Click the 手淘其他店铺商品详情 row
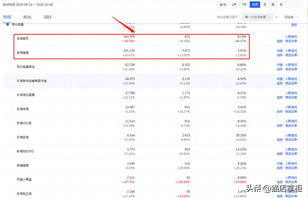The width and height of the screenshot is (308, 198). tap(32, 81)
